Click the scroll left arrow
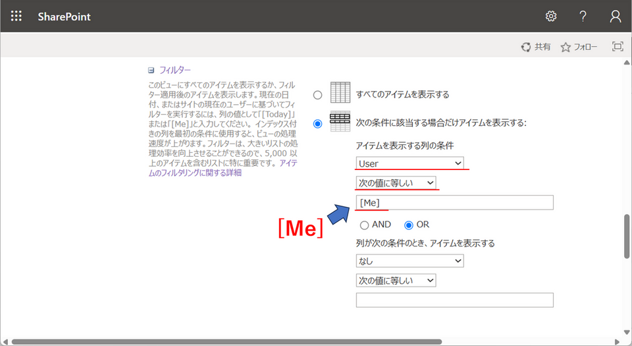 point(5,342)
